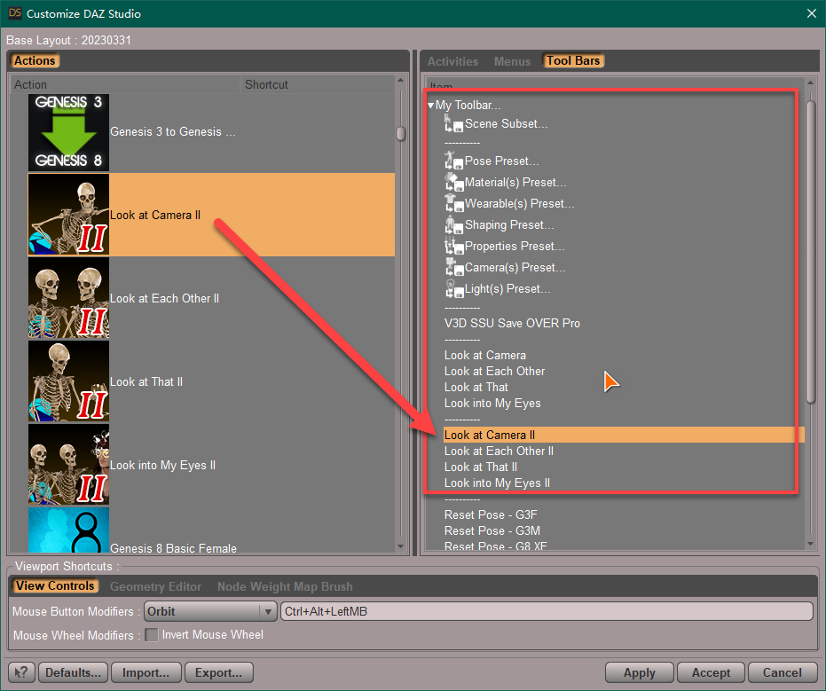Select the Scene Subset... text entry
The height and width of the screenshot is (691, 826).
pyautogui.click(x=506, y=124)
